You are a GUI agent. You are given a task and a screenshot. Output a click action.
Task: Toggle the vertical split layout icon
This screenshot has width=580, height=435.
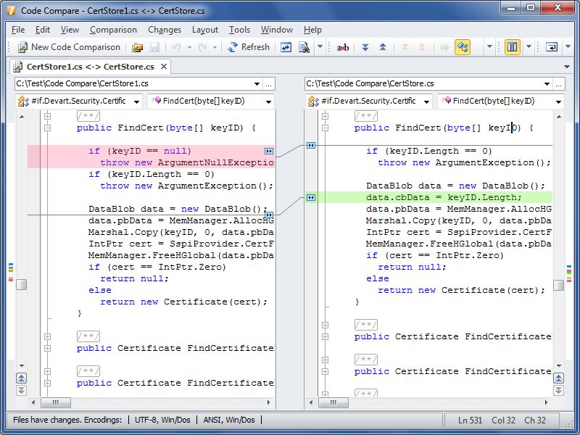512,47
